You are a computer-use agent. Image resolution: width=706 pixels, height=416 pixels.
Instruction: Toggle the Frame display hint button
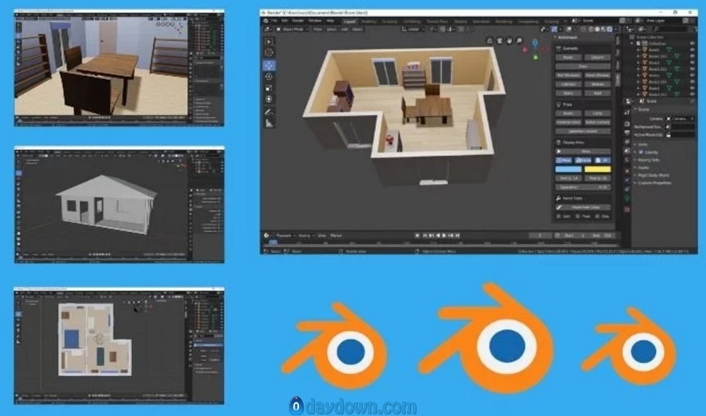(583, 160)
